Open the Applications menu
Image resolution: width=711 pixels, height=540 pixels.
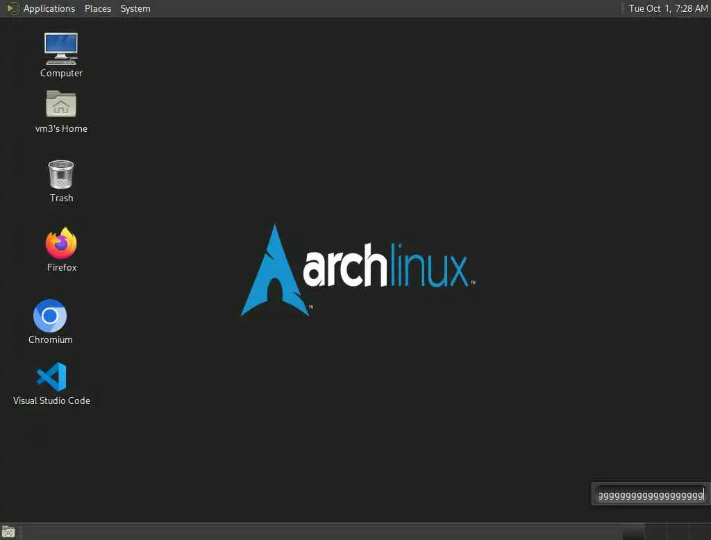[x=49, y=8]
